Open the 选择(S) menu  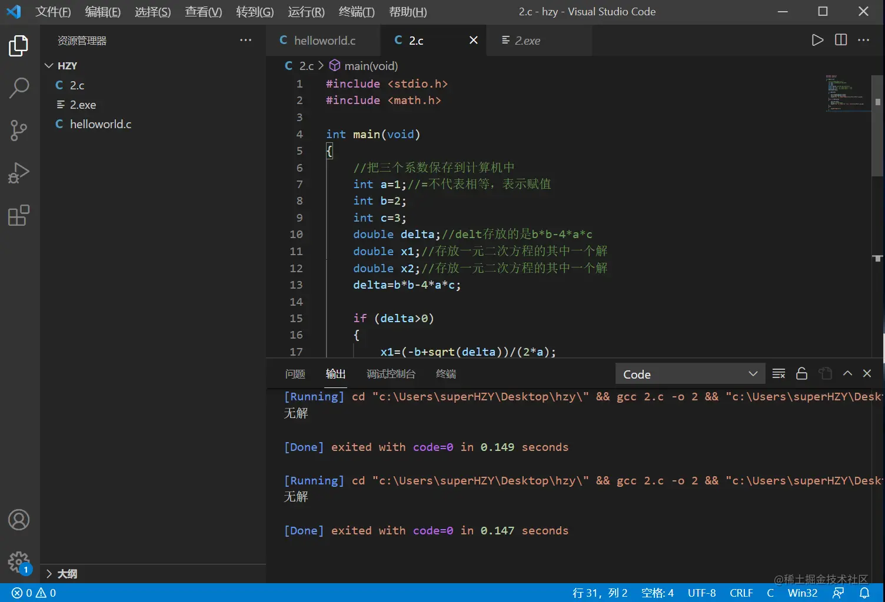(x=152, y=12)
